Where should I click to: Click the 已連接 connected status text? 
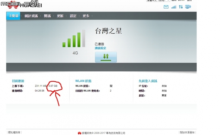click(x=99, y=44)
